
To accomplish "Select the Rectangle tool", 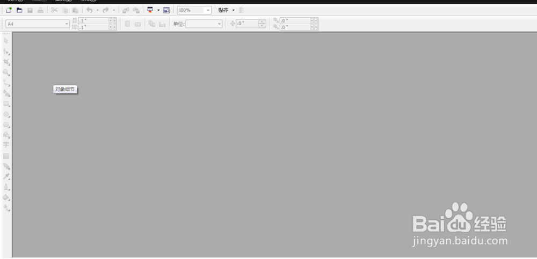I will (6, 103).
